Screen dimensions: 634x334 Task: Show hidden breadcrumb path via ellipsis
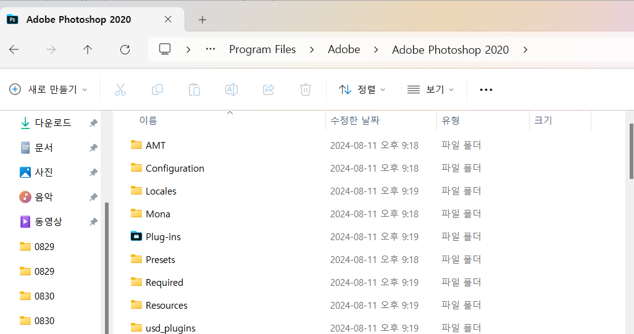pos(211,49)
